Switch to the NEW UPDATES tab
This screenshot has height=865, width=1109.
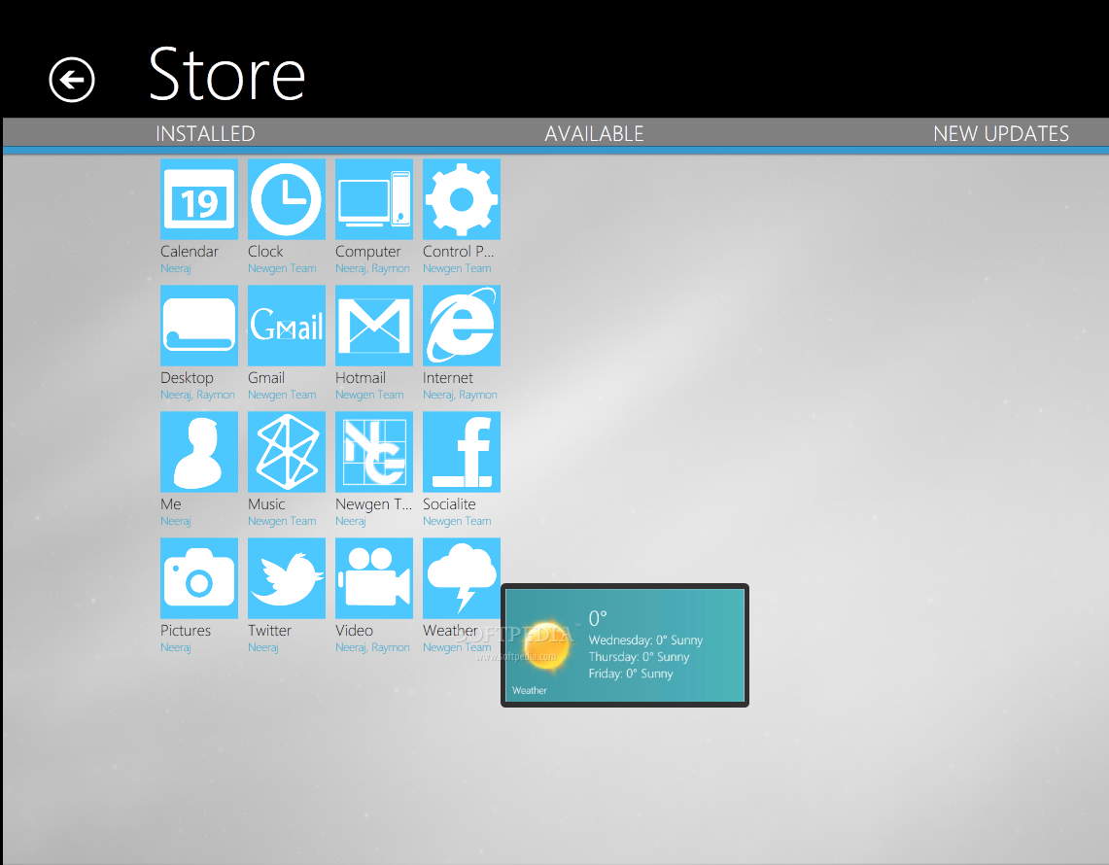point(1001,134)
